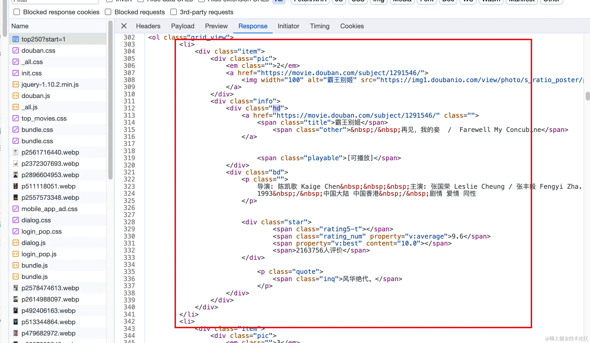Click the _all.css stylesheet icon
Image resolution: width=590 pixels, height=343 pixels.
pos(16,62)
